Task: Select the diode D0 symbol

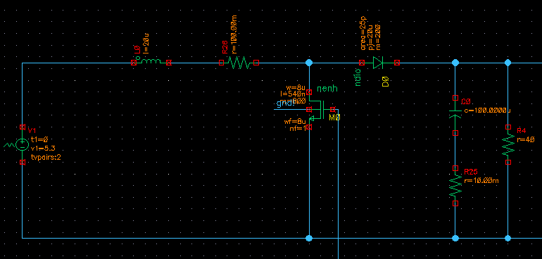Action: [x=379, y=63]
